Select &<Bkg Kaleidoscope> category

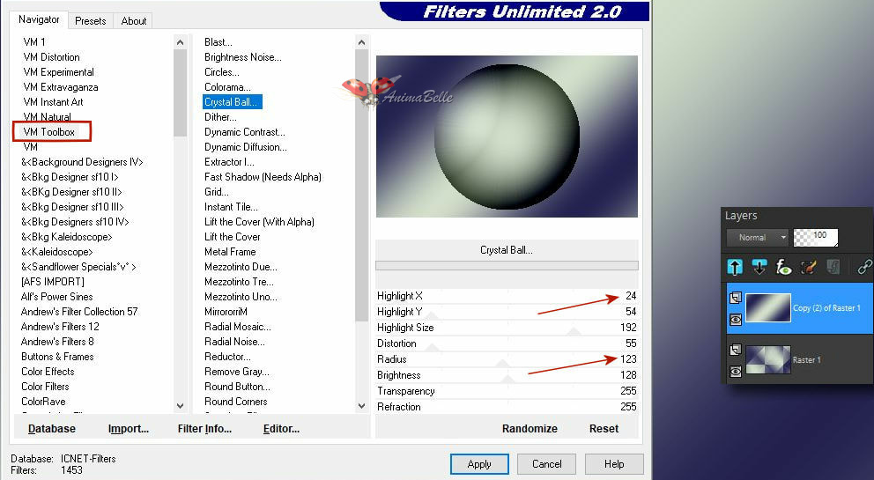66,237
